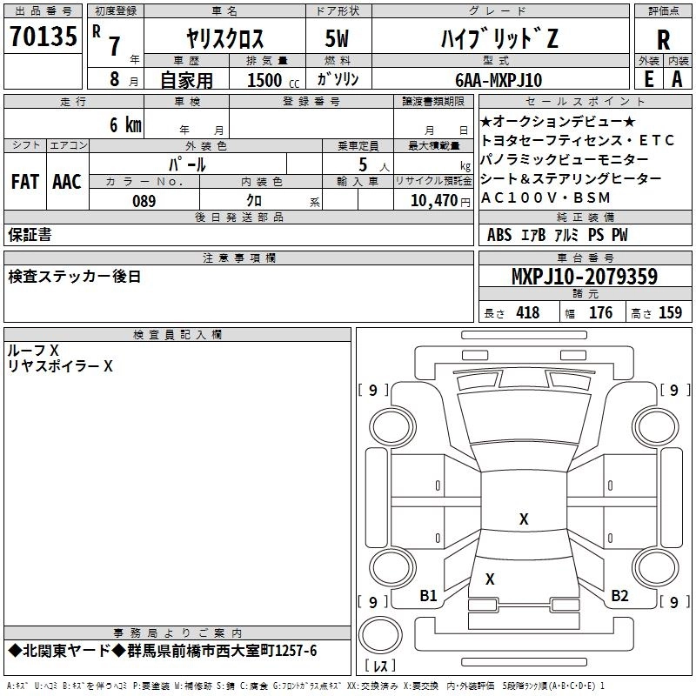The width and height of the screenshot is (696, 696).
Task: Click シート&ステアリングヒーター line
Action: (572, 178)
